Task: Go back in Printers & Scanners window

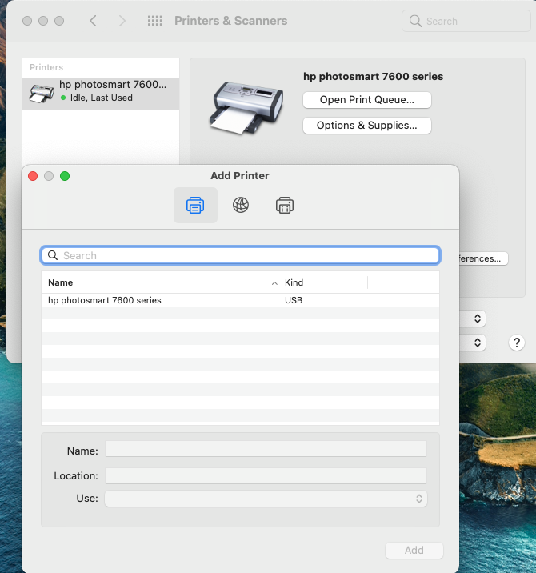Action: click(x=93, y=21)
